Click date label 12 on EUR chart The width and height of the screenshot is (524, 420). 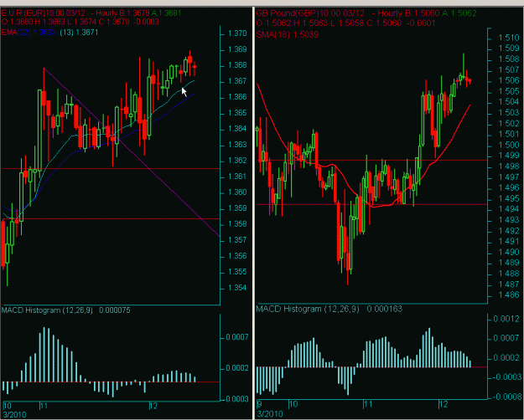[x=153, y=406]
